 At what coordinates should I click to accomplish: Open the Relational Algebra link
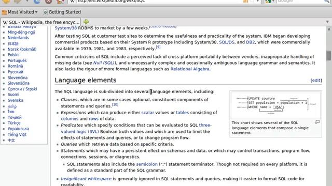tap(190, 69)
